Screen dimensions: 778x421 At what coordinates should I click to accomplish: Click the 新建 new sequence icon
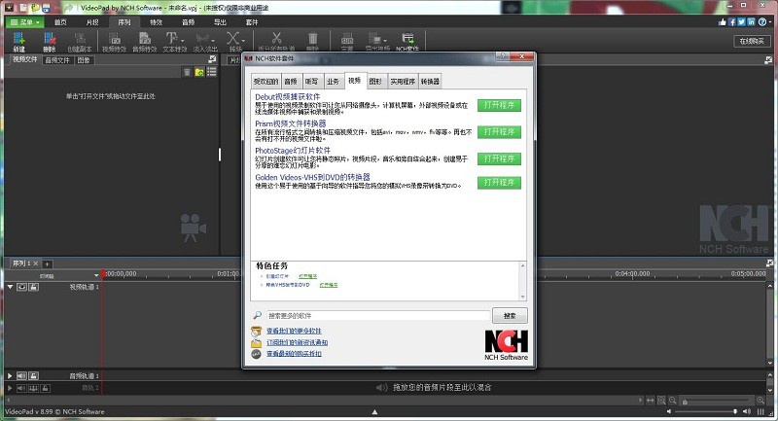pos(18,39)
